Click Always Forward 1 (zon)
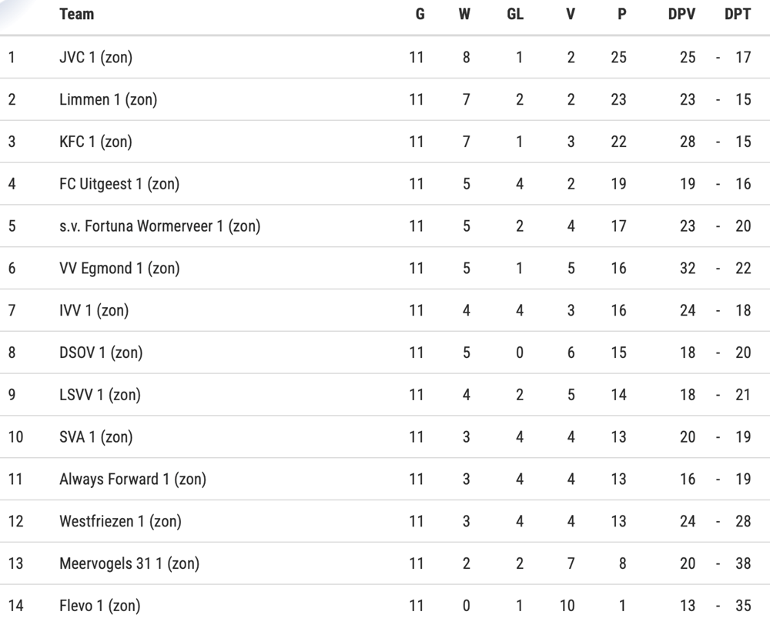770x635 pixels. (x=132, y=480)
